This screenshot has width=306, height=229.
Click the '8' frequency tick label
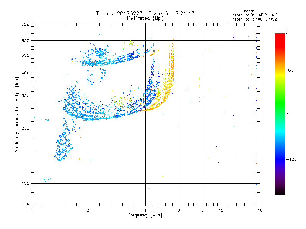pyautogui.click(x=203, y=210)
